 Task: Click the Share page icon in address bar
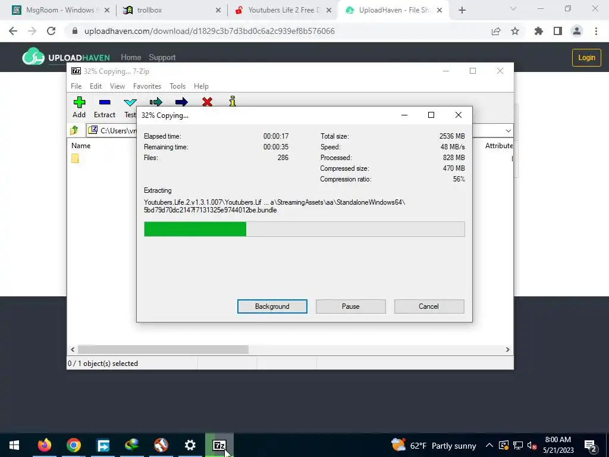(496, 31)
